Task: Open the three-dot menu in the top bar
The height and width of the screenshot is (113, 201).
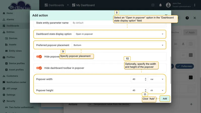Action: pyautogui.click(x=194, y=5)
